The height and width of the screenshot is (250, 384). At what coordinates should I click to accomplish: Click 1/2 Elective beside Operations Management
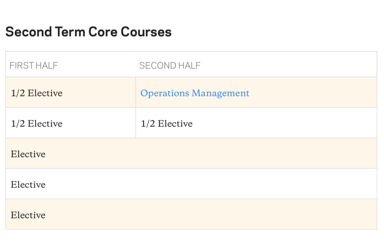click(x=36, y=93)
